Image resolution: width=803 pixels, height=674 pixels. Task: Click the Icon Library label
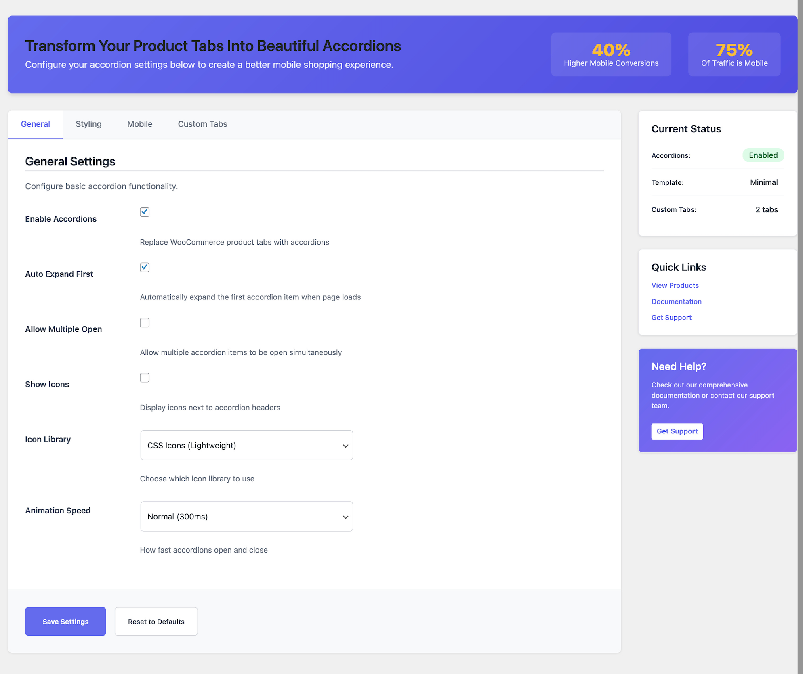pyautogui.click(x=48, y=439)
